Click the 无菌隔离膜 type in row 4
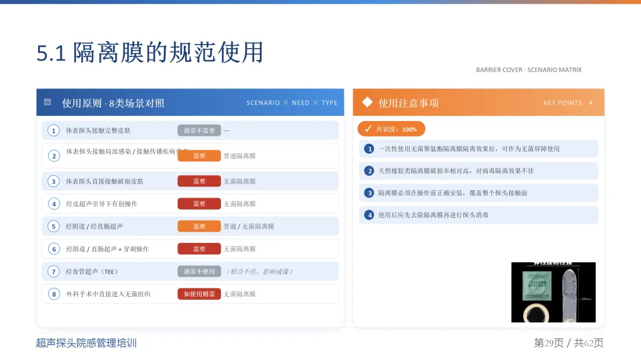Viewport: 641px width, 361px height. click(240, 204)
